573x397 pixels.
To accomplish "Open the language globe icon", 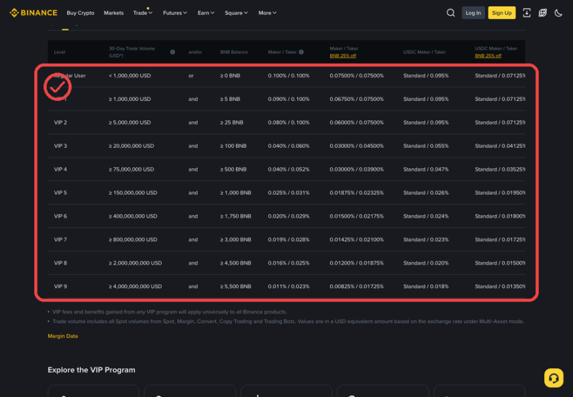I will coord(542,13).
